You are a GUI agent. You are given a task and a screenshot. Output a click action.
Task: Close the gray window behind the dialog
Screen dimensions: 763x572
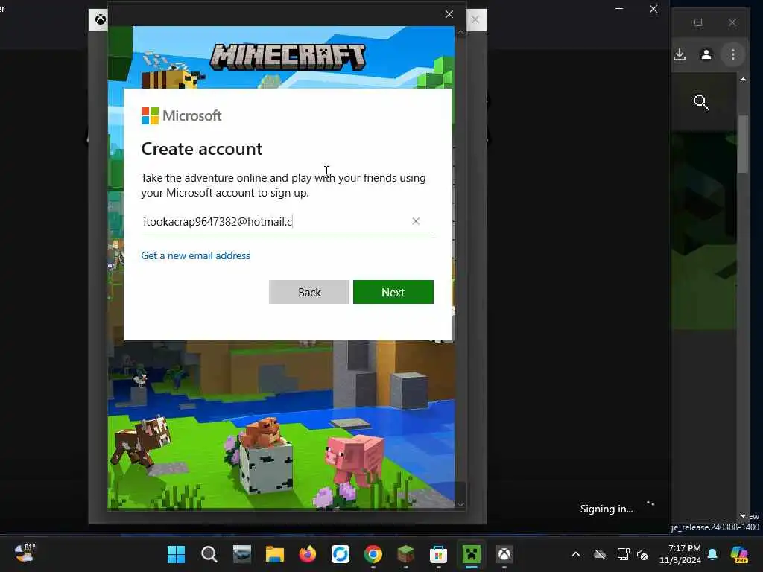click(x=475, y=20)
